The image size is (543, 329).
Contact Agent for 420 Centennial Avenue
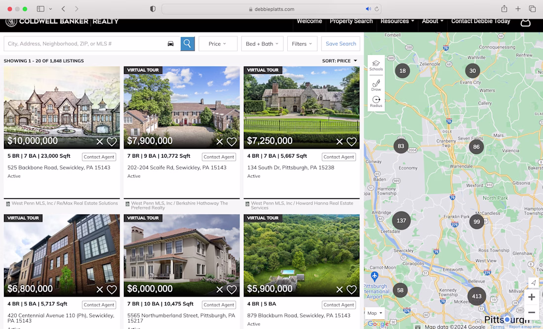click(x=99, y=305)
